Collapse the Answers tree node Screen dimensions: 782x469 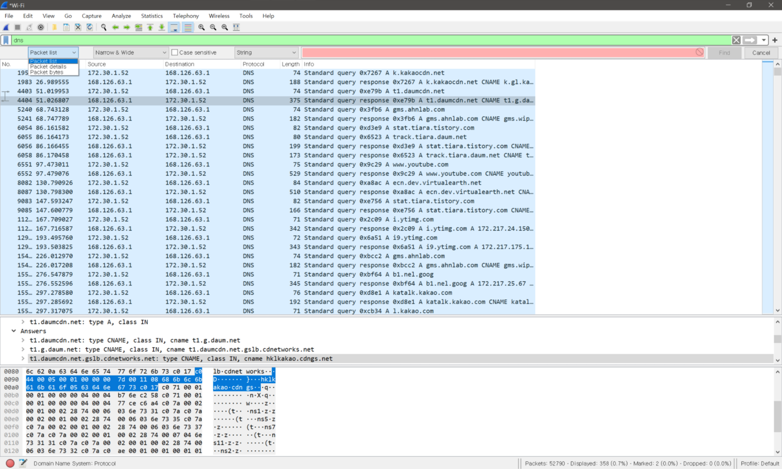tap(14, 331)
